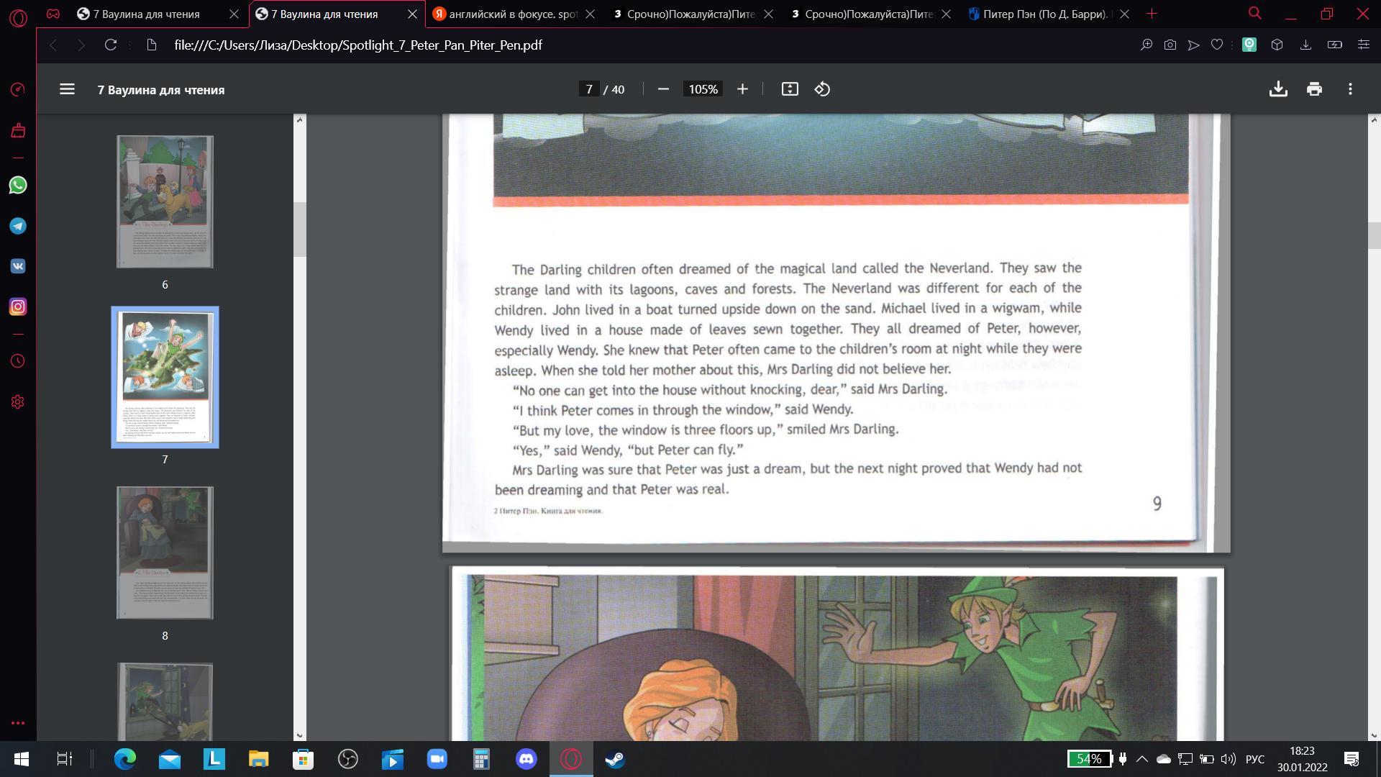Screen dimensions: 1381x777
Task: Click the thumbnail panel scroll down arrow
Action: (x=300, y=735)
